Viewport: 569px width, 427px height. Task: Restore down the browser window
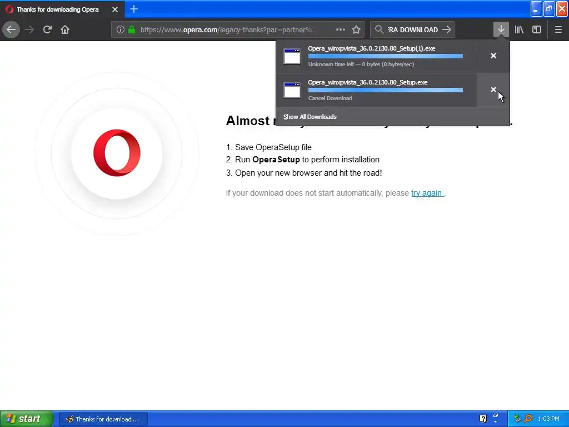point(549,9)
